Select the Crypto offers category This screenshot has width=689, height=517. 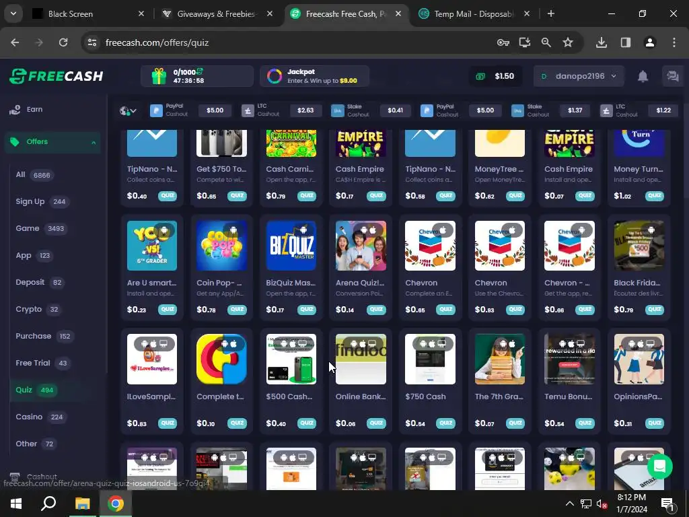click(x=38, y=309)
